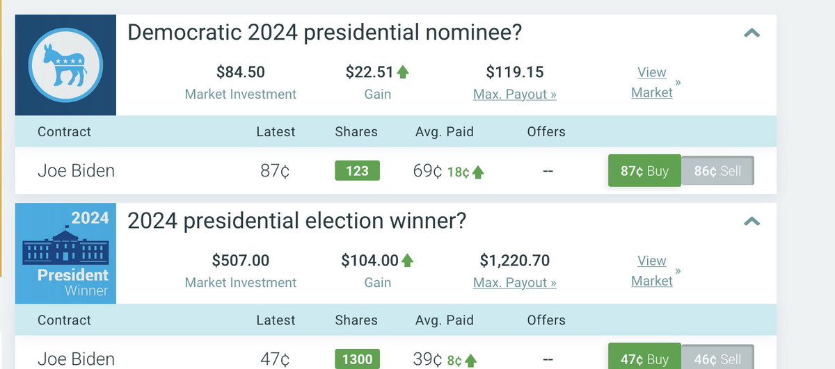Buy Joe Biden winner at 47¢
The width and height of the screenshot is (835, 369).
tap(644, 359)
